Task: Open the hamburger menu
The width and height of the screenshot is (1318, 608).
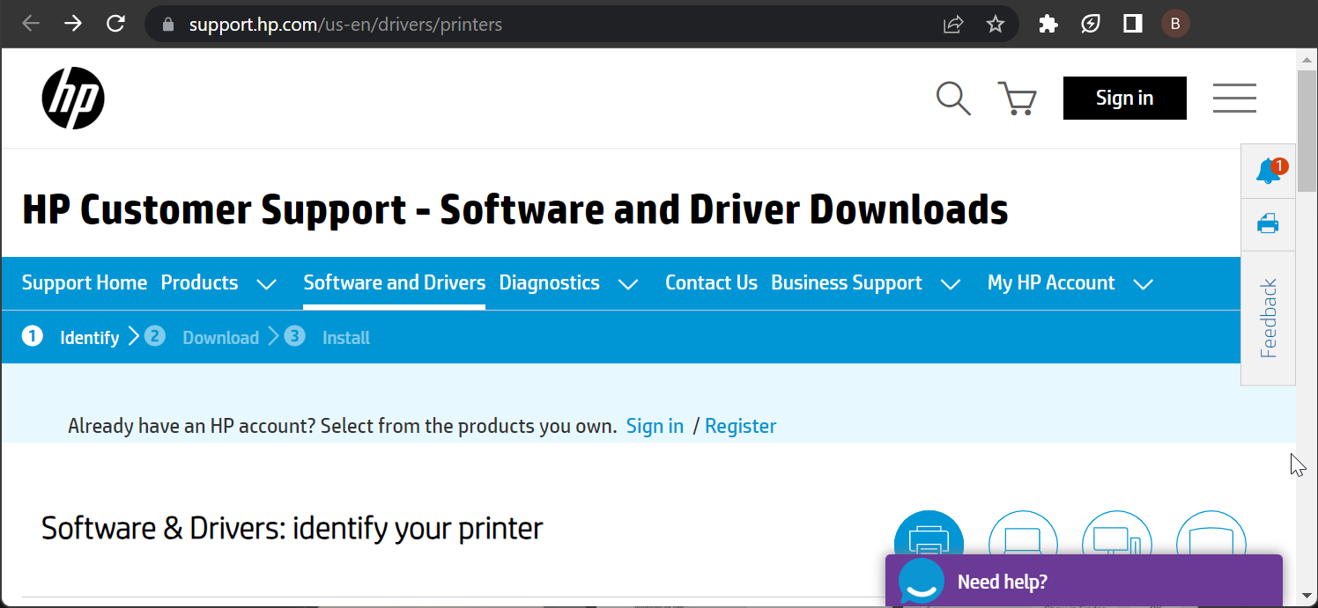Action: 1234,98
